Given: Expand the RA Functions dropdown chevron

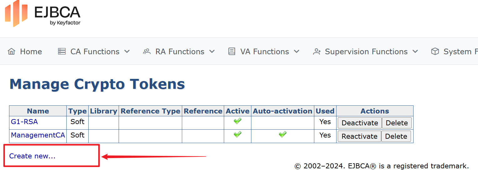Looking at the screenshot, I should tap(212, 51).
